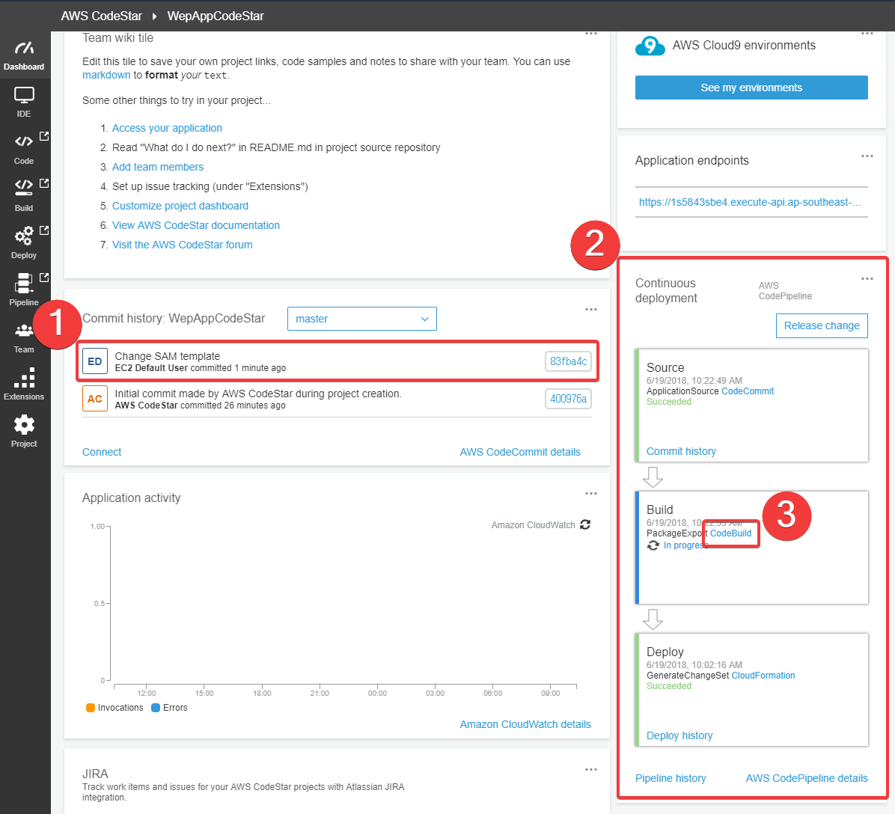Image resolution: width=895 pixels, height=814 pixels.
Task: Open AWS CodePipeline details link
Action: point(807,778)
